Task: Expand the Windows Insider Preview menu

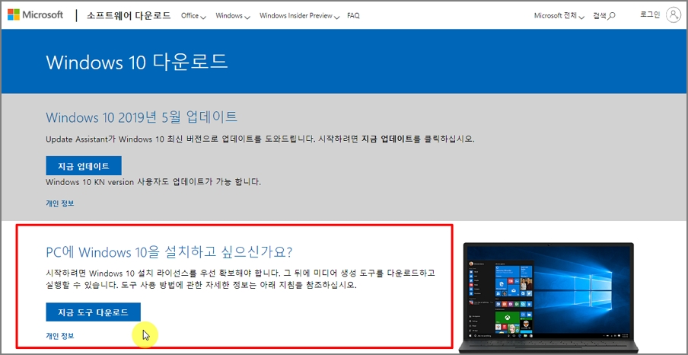Action: click(x=300, y=16)
